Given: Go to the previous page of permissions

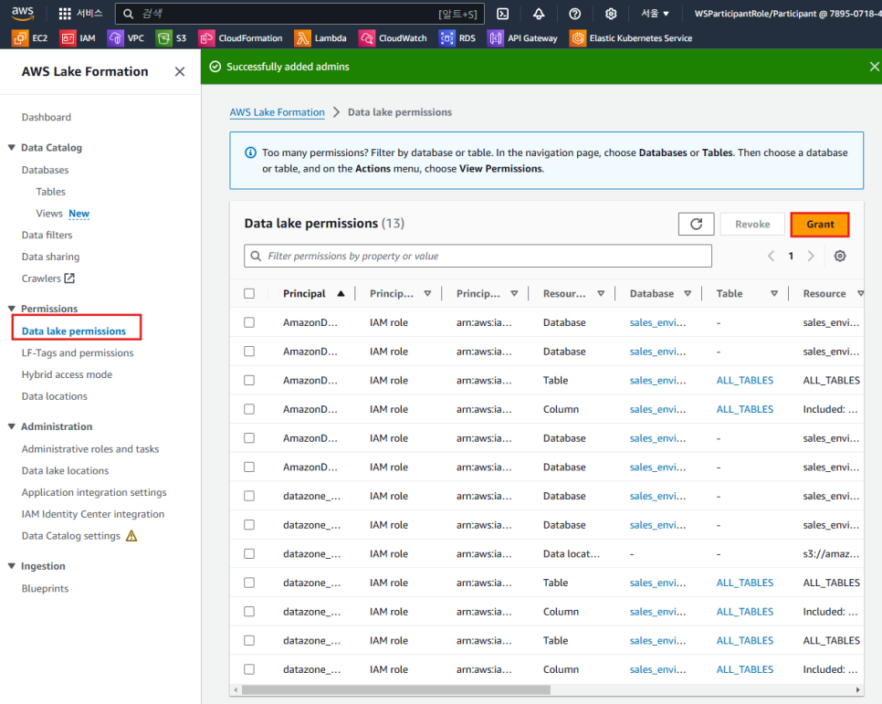Looking at the screenshot, I should (772, 256).
